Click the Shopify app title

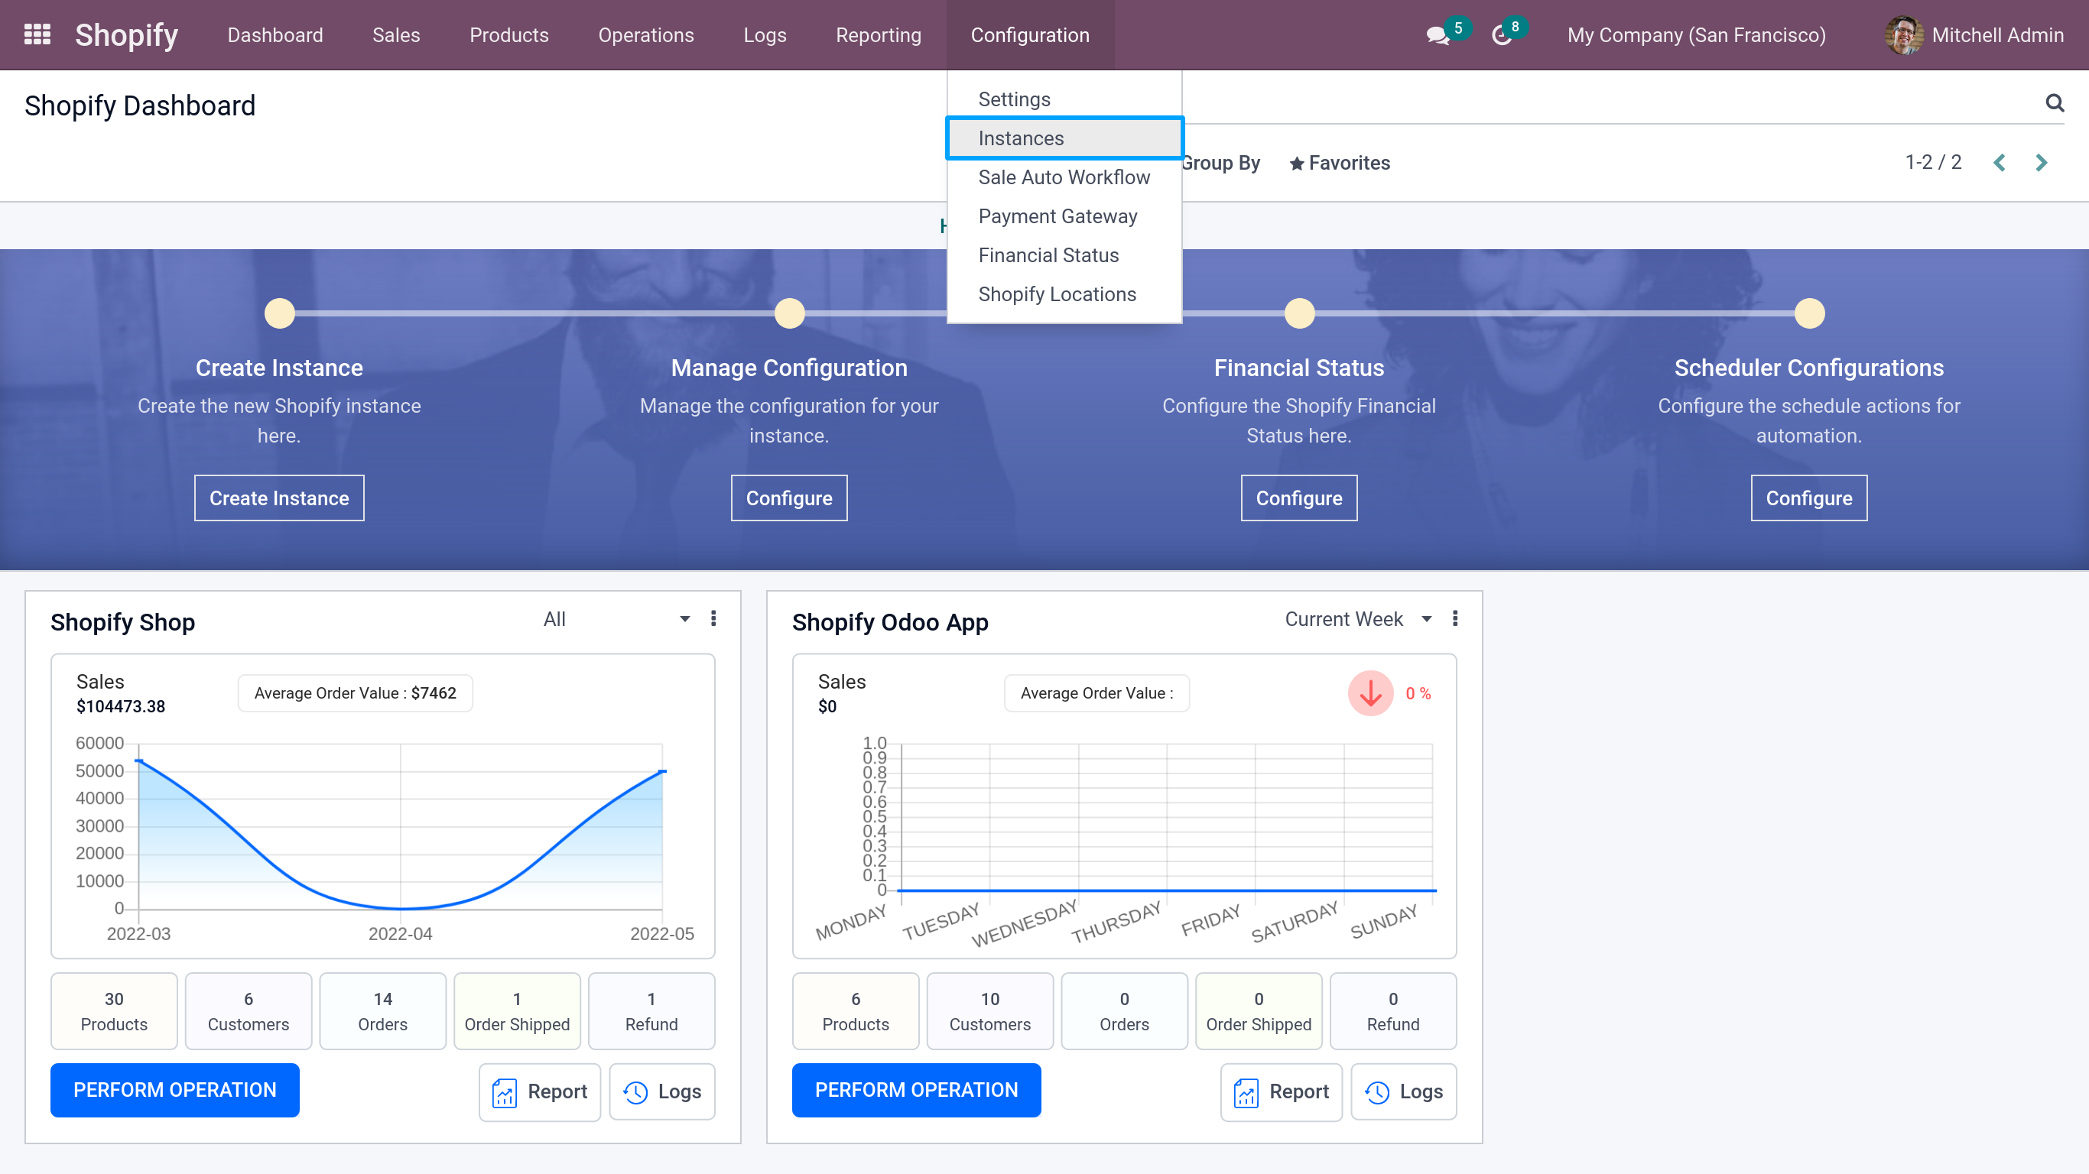pyautogui.click(x=126, y=35)
